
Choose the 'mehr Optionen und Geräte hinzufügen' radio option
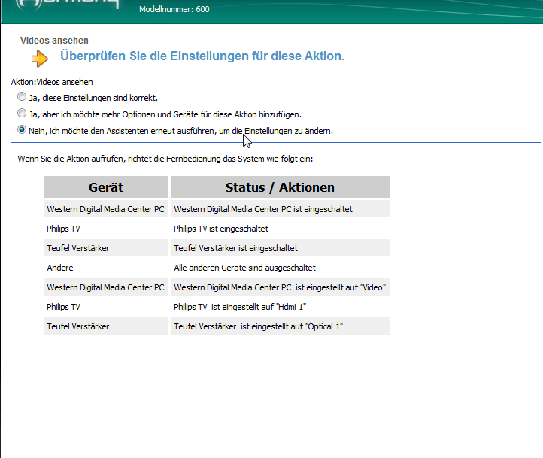[22, 114]
